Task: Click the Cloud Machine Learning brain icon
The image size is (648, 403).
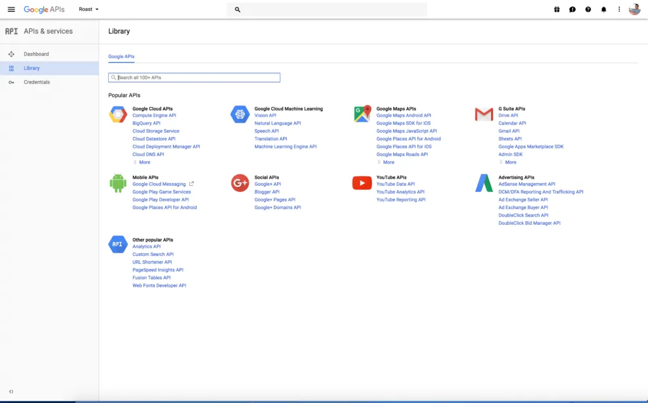Action: [240, 114]
